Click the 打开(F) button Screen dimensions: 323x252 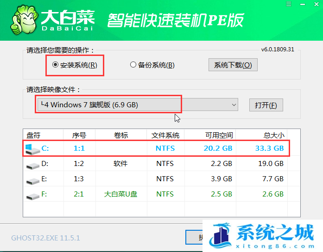[266, 105]
